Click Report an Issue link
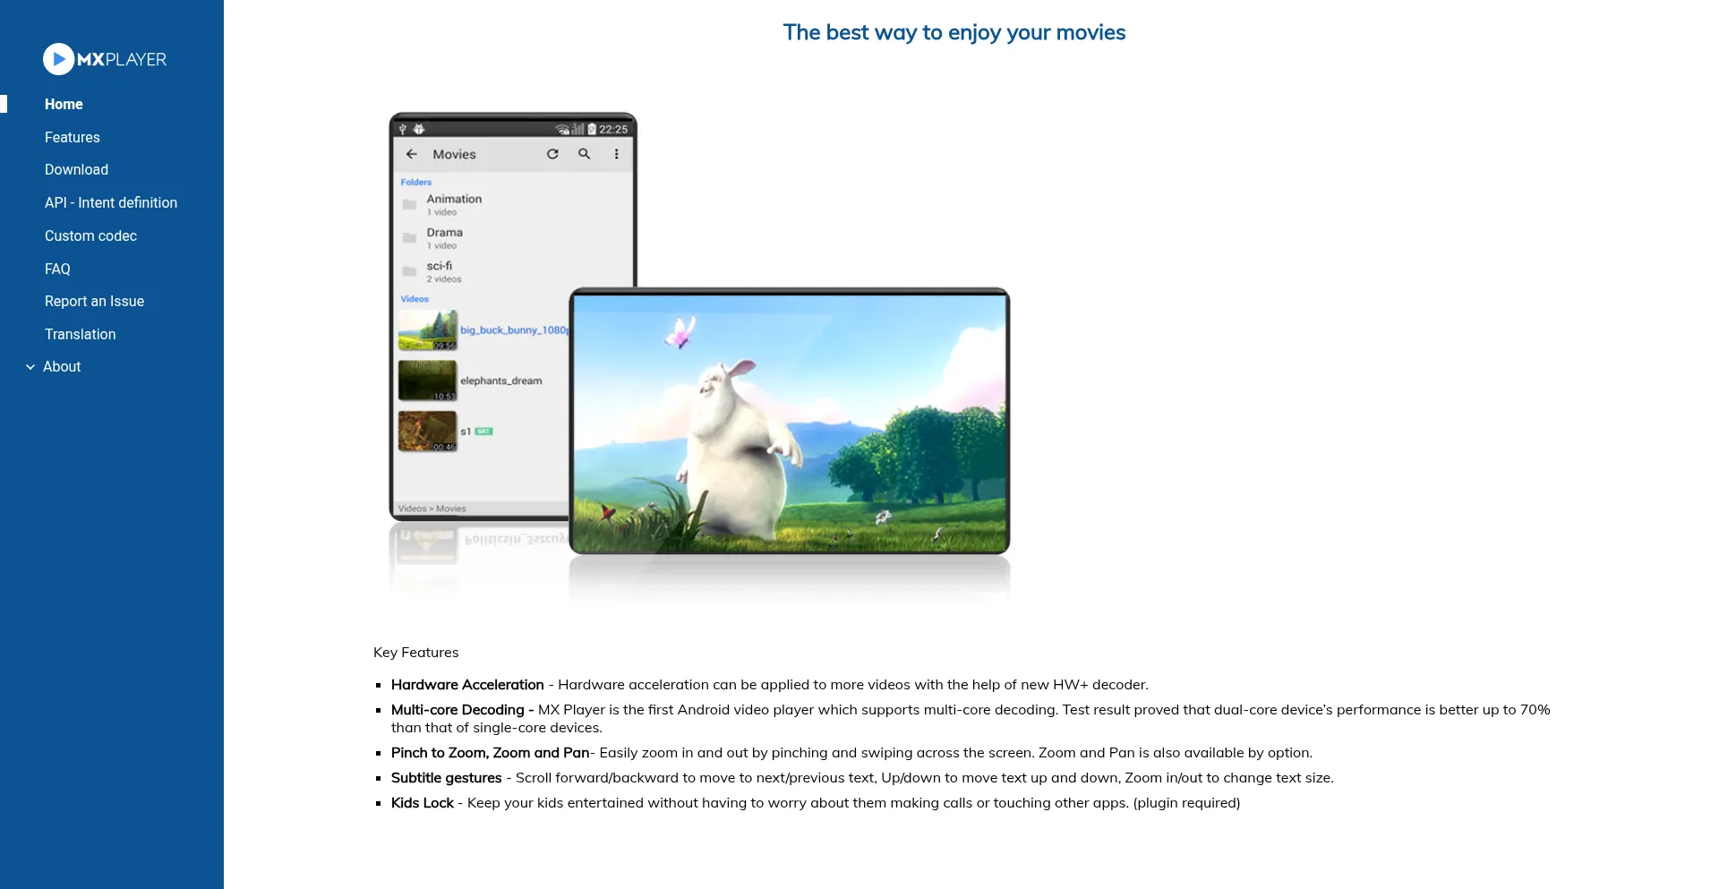 (94, 302)
